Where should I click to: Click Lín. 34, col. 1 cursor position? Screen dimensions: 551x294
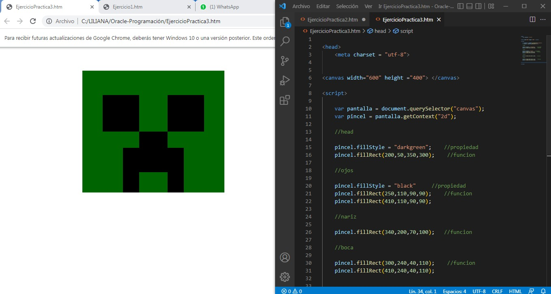point(422,291)
